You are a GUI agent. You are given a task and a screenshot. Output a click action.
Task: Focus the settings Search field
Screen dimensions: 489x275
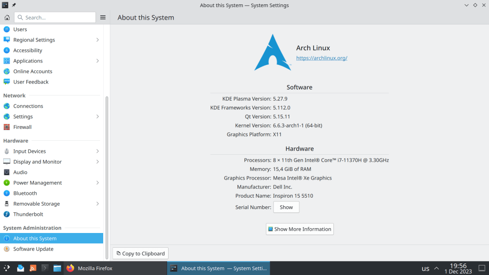coord(55,18)
